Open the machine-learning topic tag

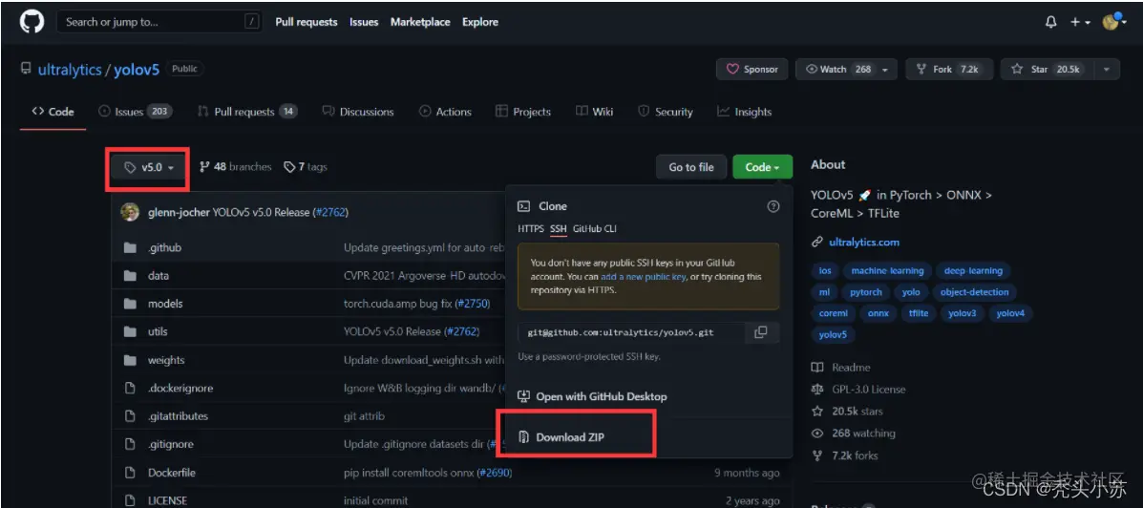pyautogui.click(x=887, y=270)
